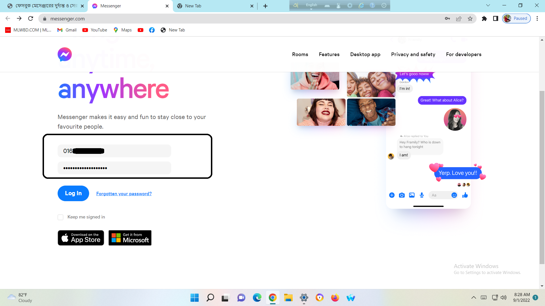Image resolution: width=545 pixels, height=306 pixels.
Task: Expand the tab search chevron
Action: coord(488,5)
